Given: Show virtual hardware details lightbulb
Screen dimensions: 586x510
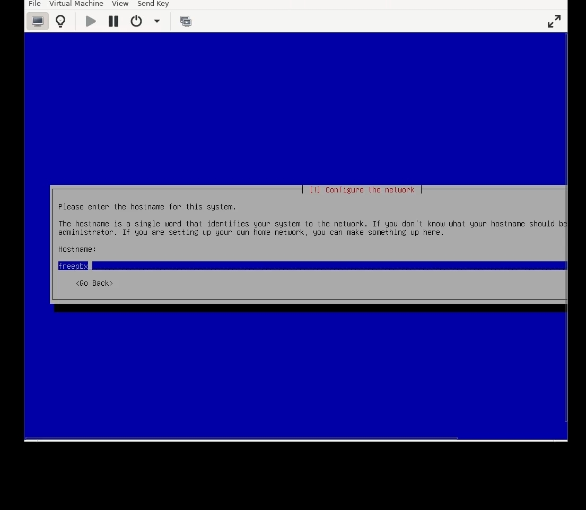Looking at the screenshot, I should coord(60,21).
